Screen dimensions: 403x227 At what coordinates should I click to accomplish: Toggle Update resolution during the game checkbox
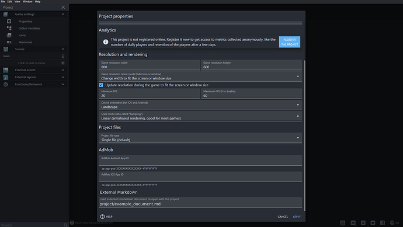click(x=101, y=85)
